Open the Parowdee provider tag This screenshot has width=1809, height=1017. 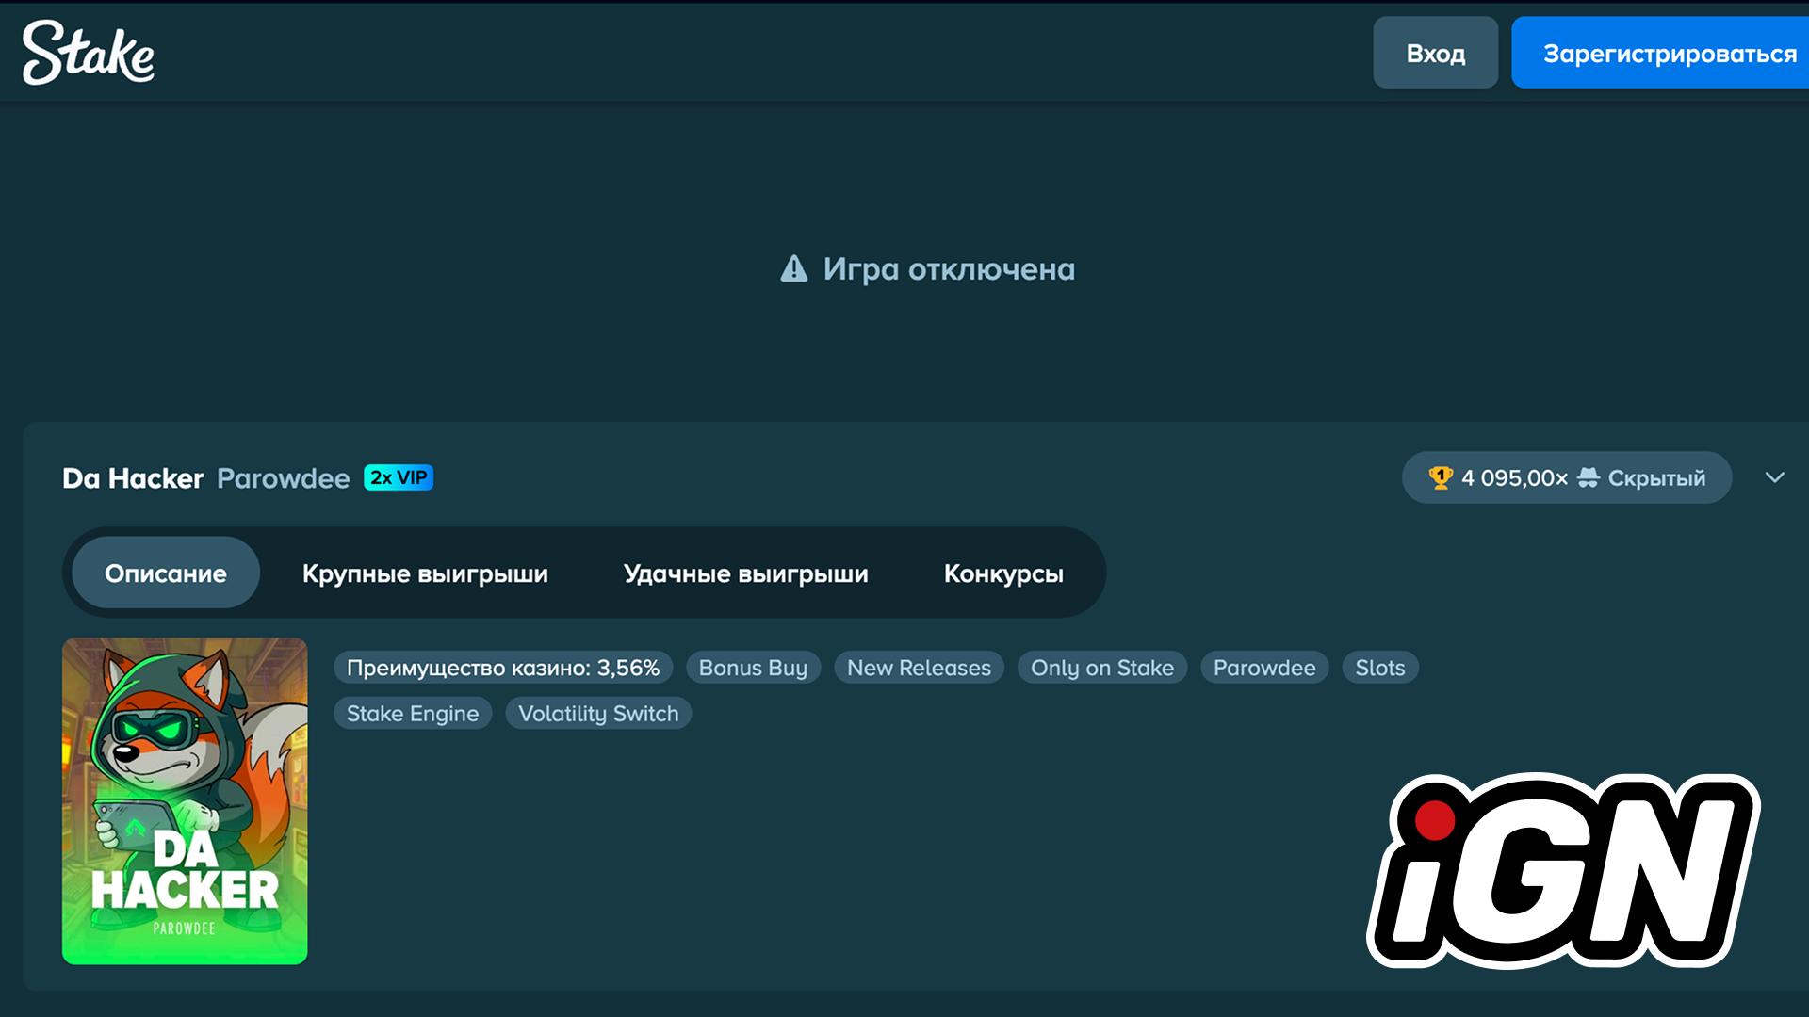pyautogui.click(x=1264, y=668)
